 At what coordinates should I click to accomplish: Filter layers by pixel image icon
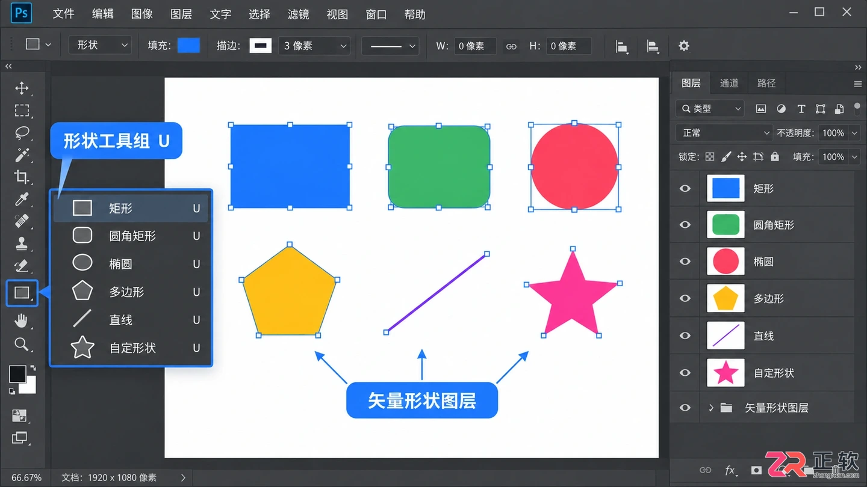761,109
